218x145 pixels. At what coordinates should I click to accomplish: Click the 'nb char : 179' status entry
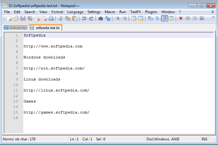pyautogui.click(x=25, y=139)
